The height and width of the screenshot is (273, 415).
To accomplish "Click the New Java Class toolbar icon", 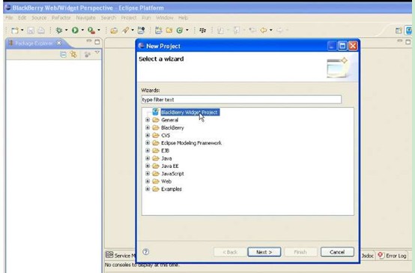I will coord(180,31).
